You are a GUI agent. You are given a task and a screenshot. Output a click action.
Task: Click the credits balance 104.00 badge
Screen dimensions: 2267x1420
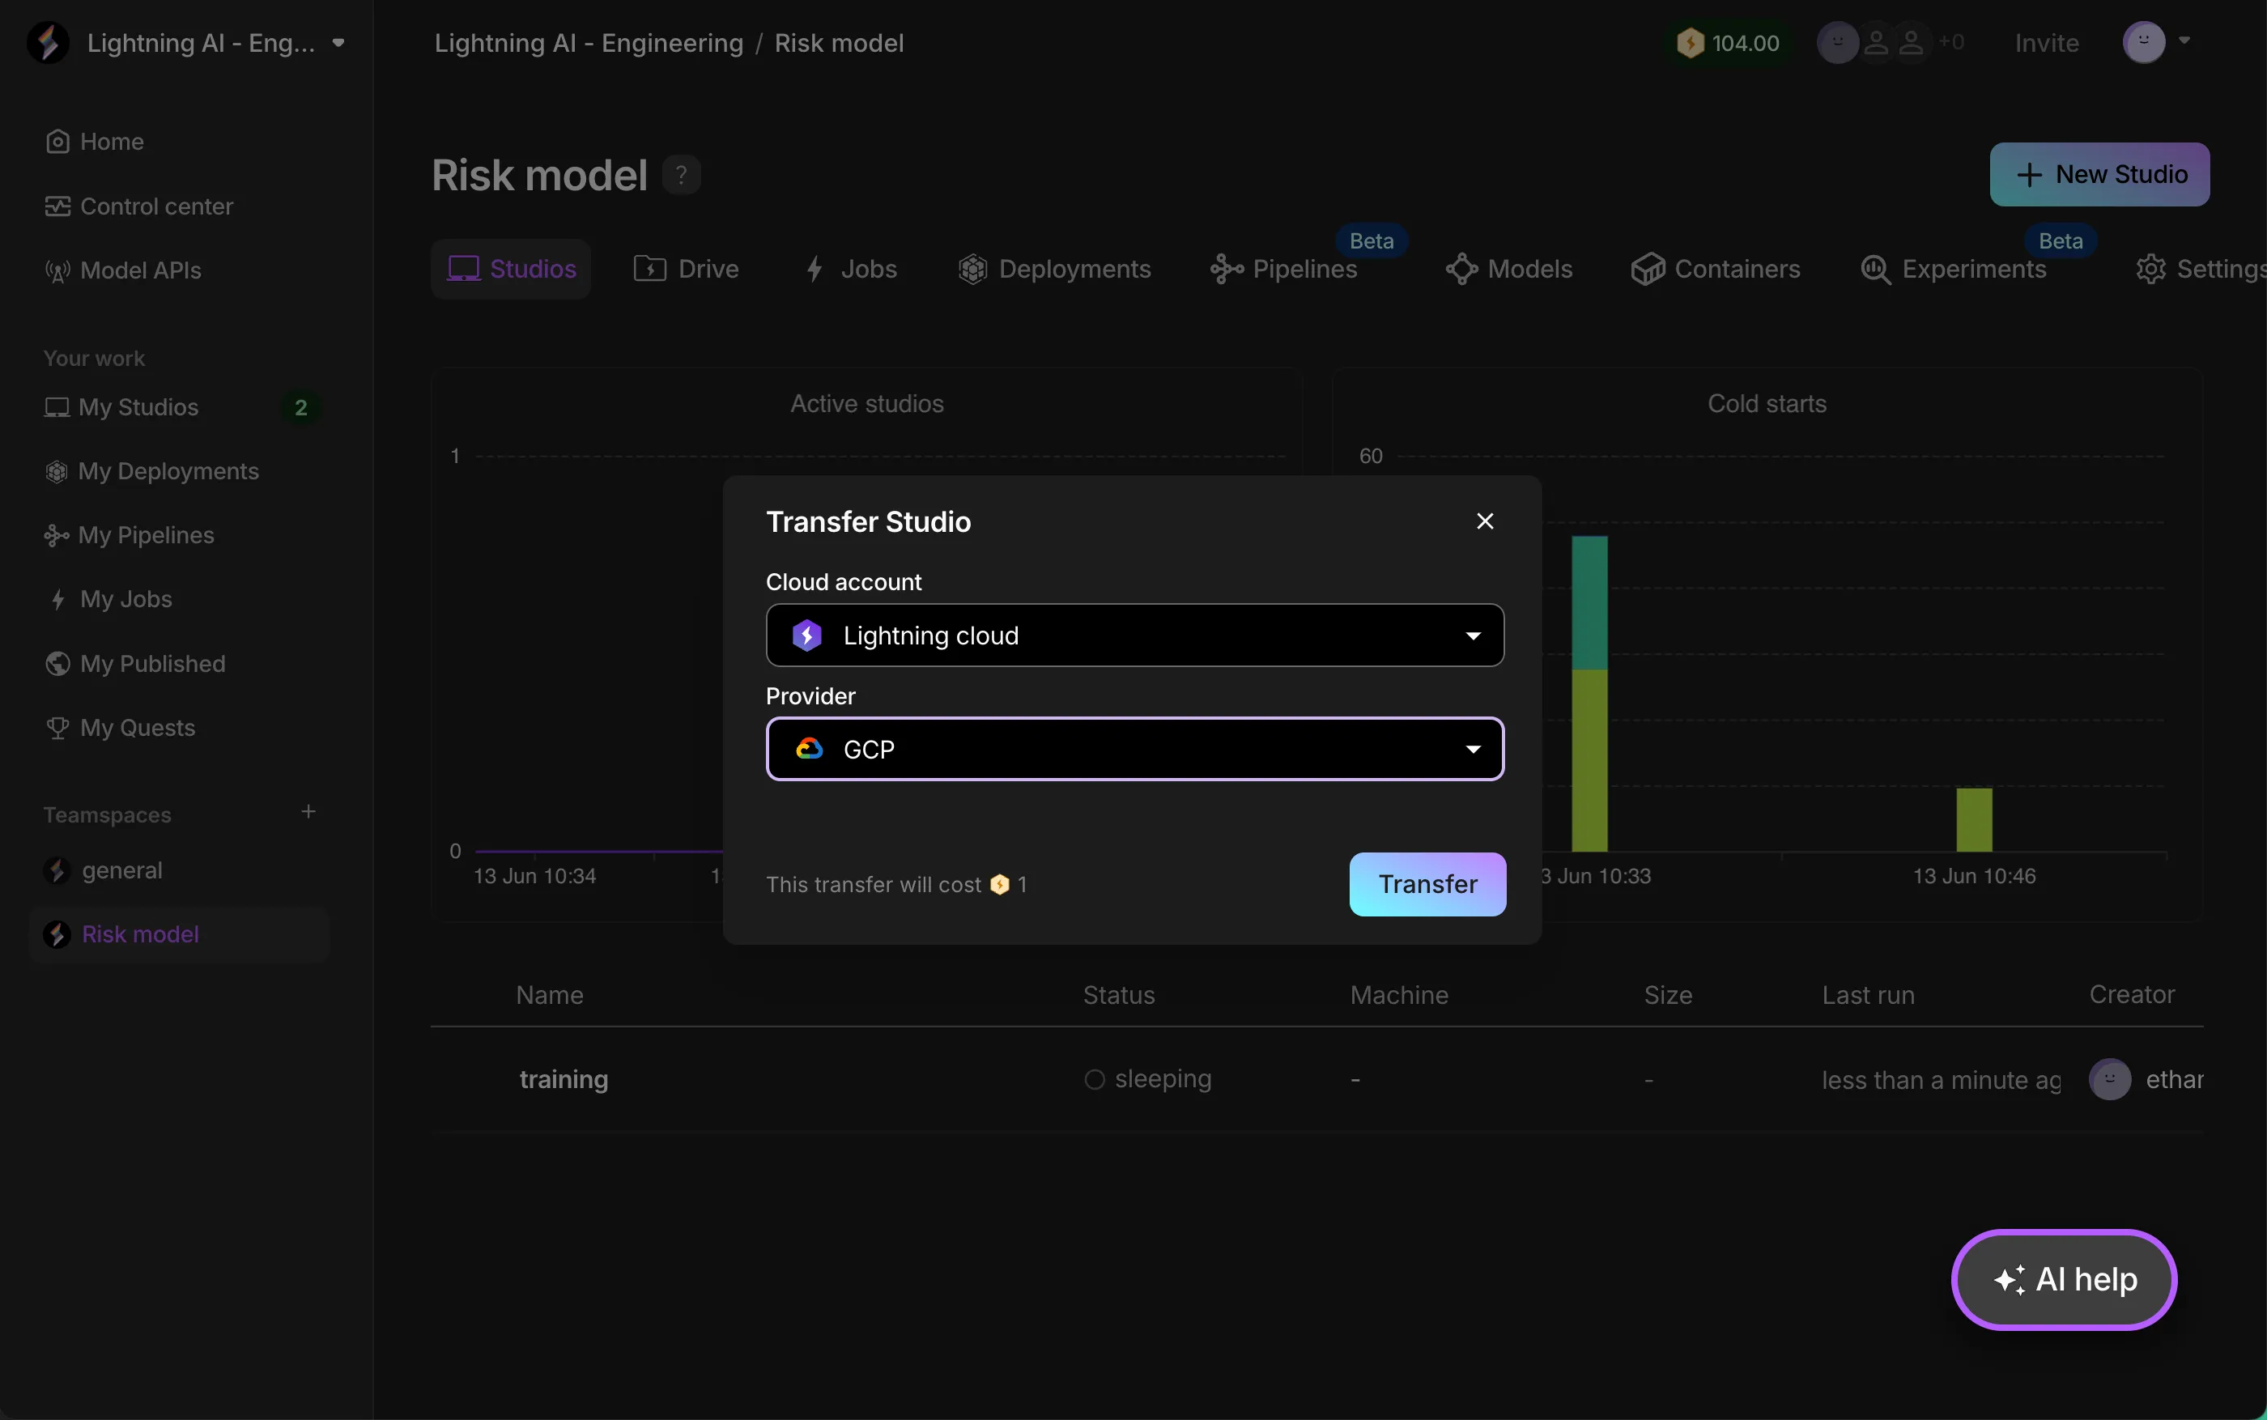pos(1729,43)
